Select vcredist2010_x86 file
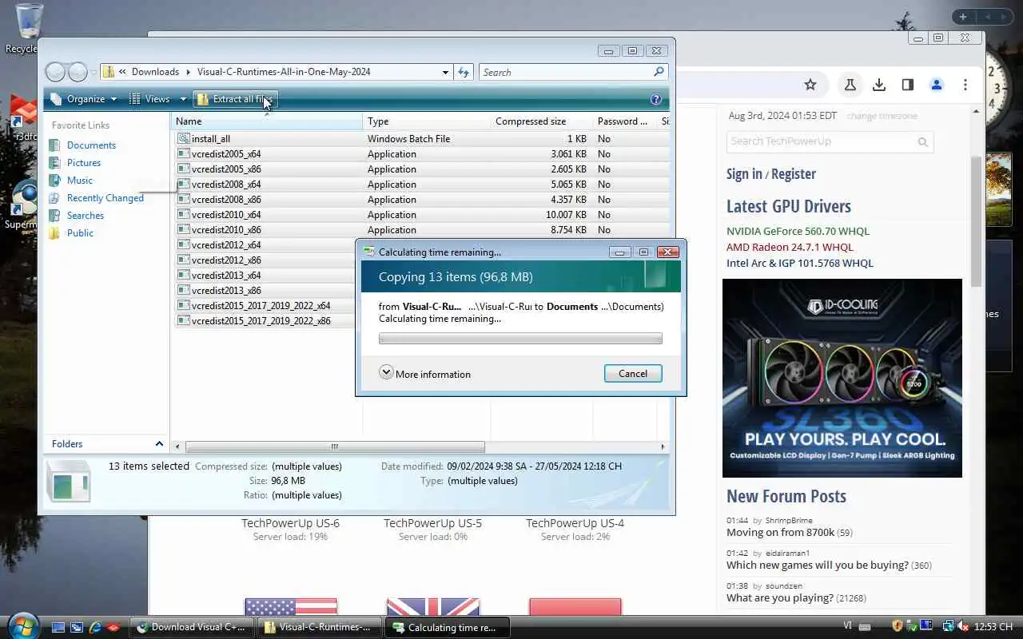1023x639 pixels. coord(226,230)
